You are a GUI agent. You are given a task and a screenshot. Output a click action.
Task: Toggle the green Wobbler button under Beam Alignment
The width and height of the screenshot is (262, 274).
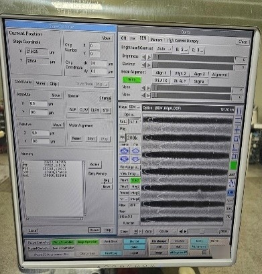[131, 79]
